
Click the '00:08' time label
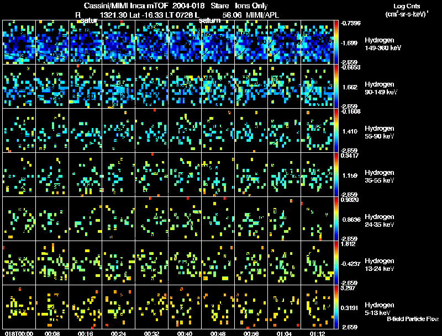click(52, 333)
